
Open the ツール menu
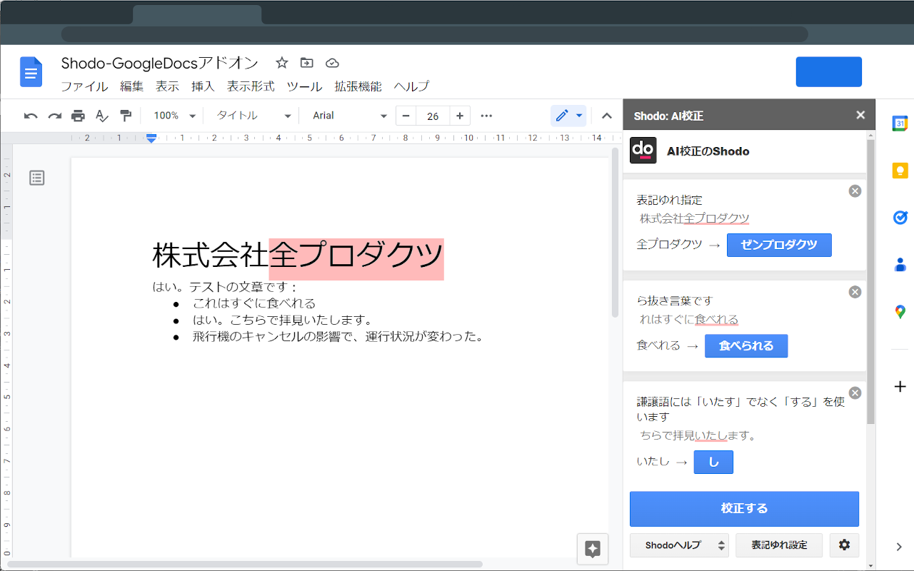(304, 86)
